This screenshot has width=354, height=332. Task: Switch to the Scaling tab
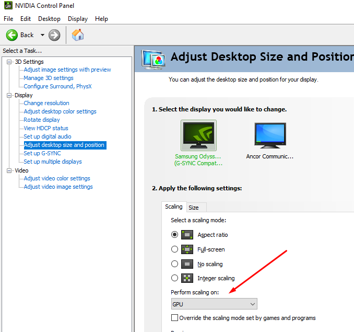174,207
